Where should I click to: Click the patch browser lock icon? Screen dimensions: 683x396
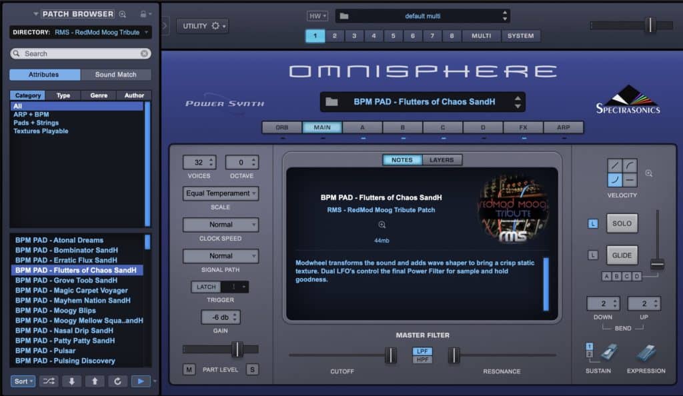pos(143,14)
